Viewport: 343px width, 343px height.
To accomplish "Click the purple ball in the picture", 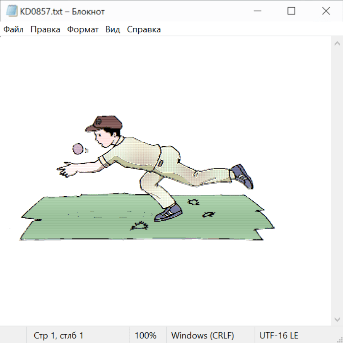I will tap(78, 149).
